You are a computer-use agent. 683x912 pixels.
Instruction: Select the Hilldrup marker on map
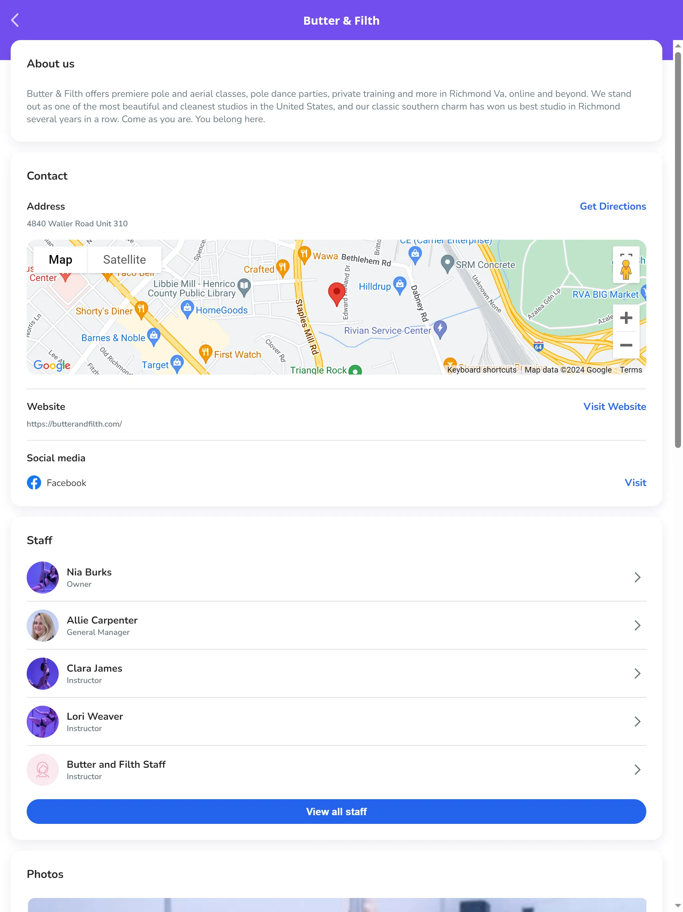[400, 286]
